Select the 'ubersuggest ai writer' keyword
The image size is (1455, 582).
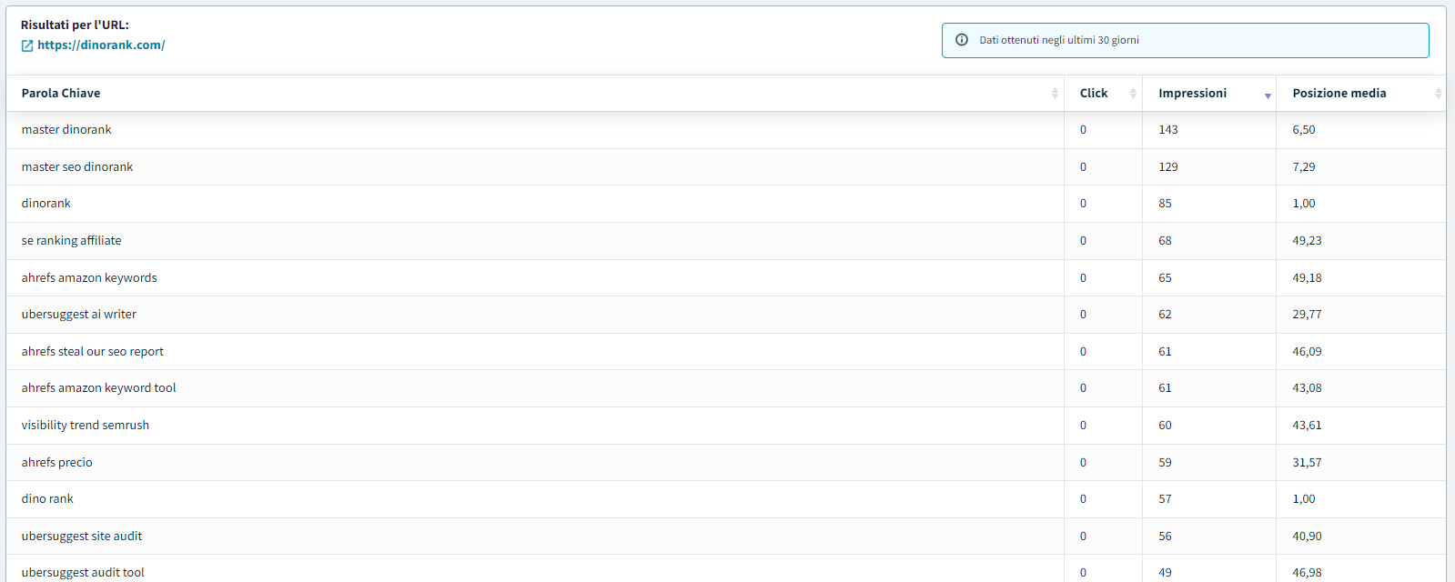(x=79, y=315)
